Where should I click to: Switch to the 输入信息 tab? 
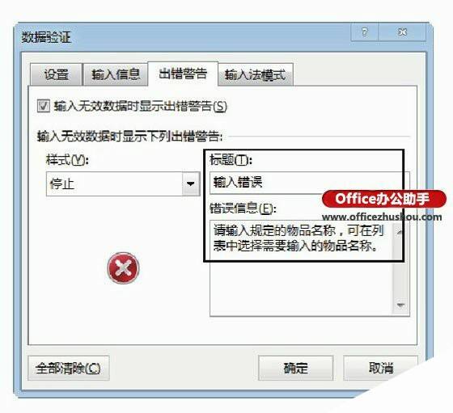pos(116,74)
